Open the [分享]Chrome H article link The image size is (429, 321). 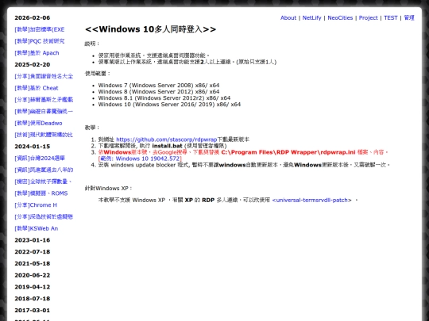pyautogui.click(x=36, y=205)
